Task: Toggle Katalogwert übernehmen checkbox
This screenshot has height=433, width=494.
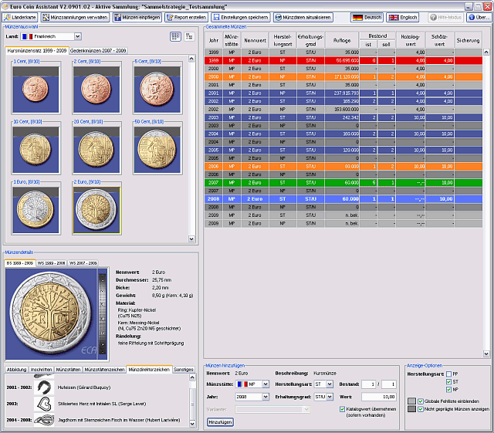Action: [x=342, y=409]
